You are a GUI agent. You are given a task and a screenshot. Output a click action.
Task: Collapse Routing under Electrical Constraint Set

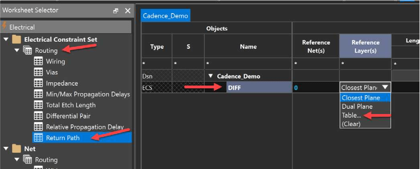coord(16,51)
